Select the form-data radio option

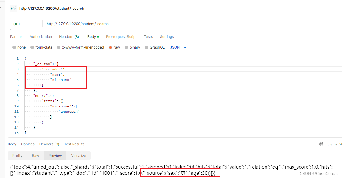tap(32, 47)
